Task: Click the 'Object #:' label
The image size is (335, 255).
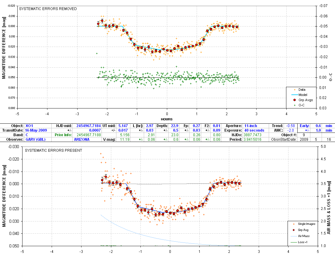Action: coord(289,135)
